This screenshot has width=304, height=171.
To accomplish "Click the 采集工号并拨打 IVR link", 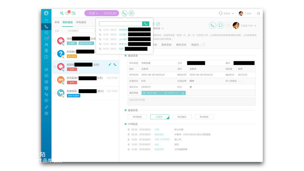I will (x=162, y=139).
